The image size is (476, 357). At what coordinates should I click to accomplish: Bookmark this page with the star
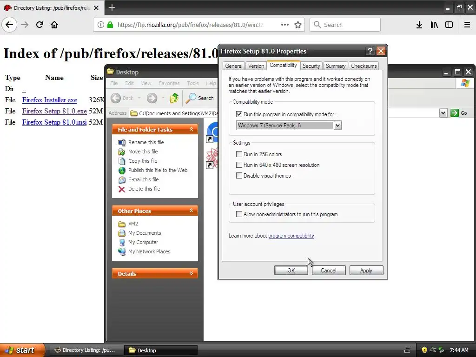[298, 25]
